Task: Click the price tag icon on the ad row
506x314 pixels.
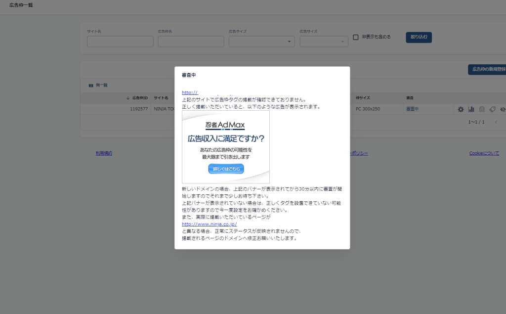Action: point(492,109)
